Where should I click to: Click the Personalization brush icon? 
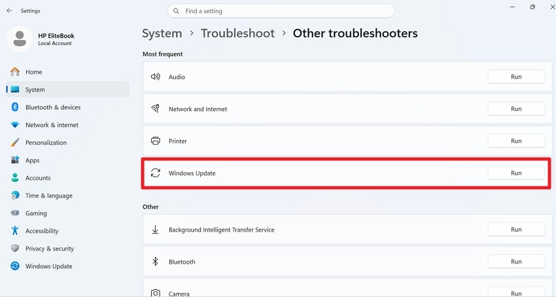coord(15,143)
